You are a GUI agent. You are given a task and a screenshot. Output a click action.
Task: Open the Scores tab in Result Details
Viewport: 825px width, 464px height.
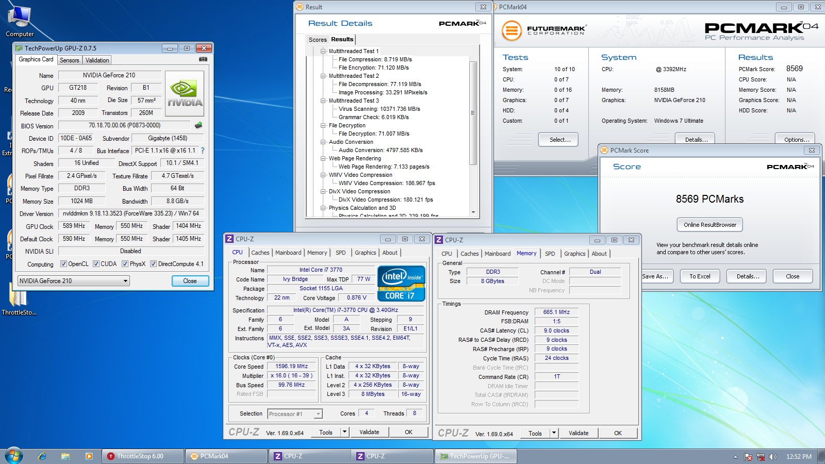pos(318,40)
